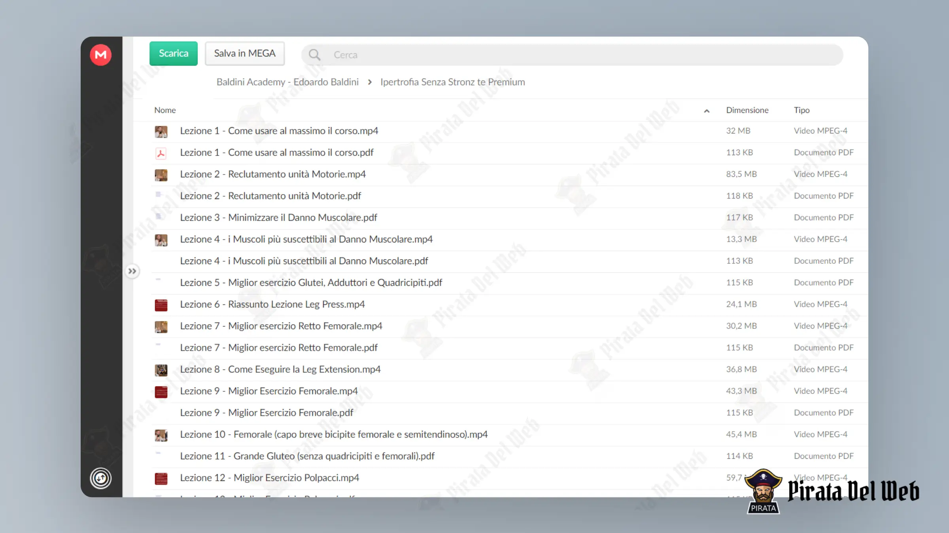Select Lezione 11 - Grande Gluteo pdf file
The height and width of the screenshot is (533, 949).
(x=307, y=456)
